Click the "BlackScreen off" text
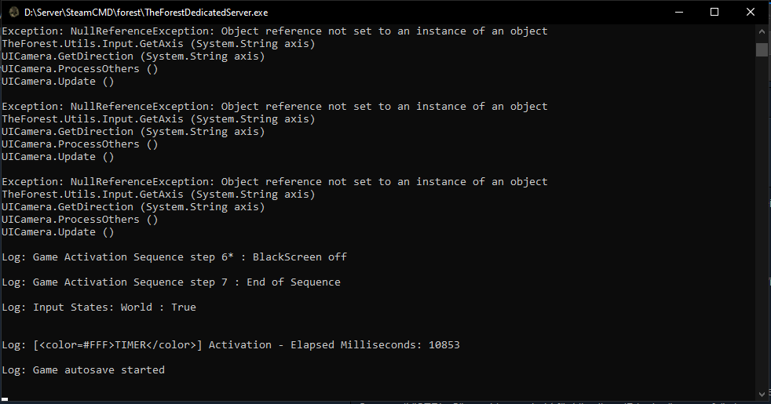Image resolution: width=771 pixels, height=404 pixels. (299, 257)
